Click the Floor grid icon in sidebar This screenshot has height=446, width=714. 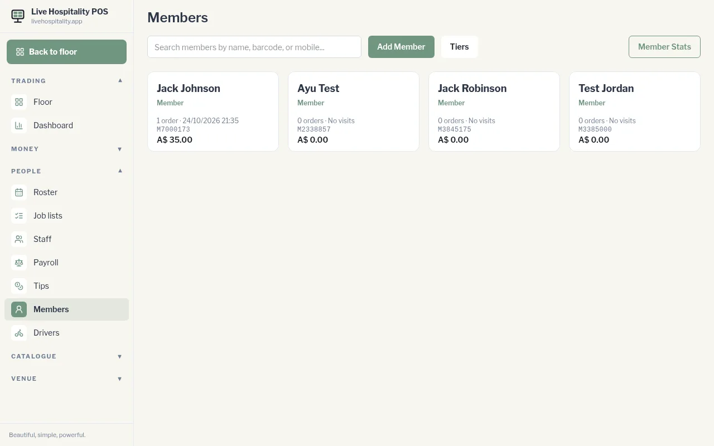[x=19, y=102]
